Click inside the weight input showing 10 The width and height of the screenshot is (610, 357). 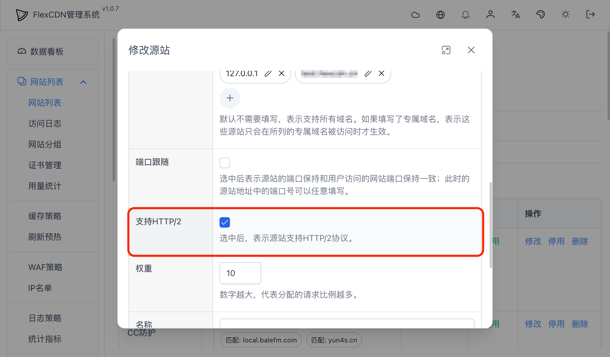(240, 273)
